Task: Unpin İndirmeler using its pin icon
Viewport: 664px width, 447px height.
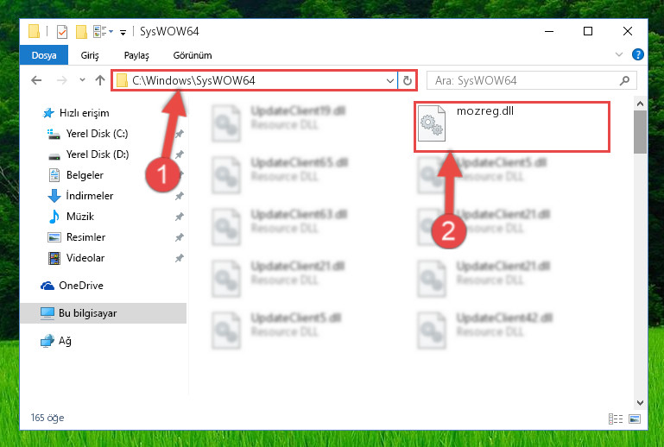Action: pyautogui.click(x=180, y=196)
